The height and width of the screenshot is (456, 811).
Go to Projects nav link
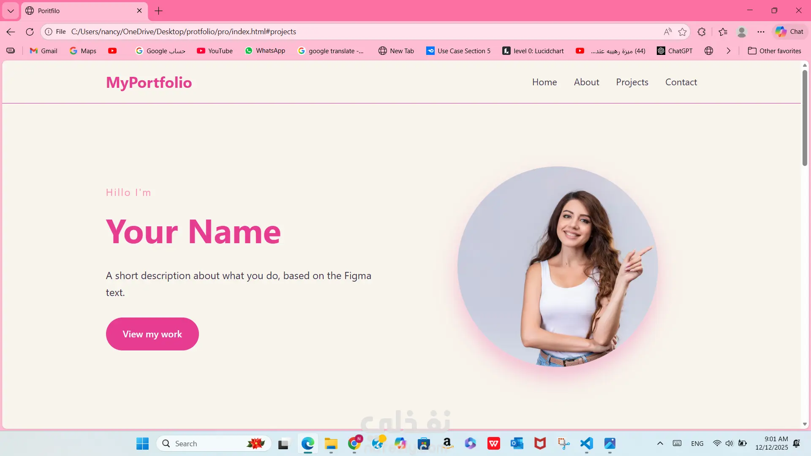coord(632,82)
